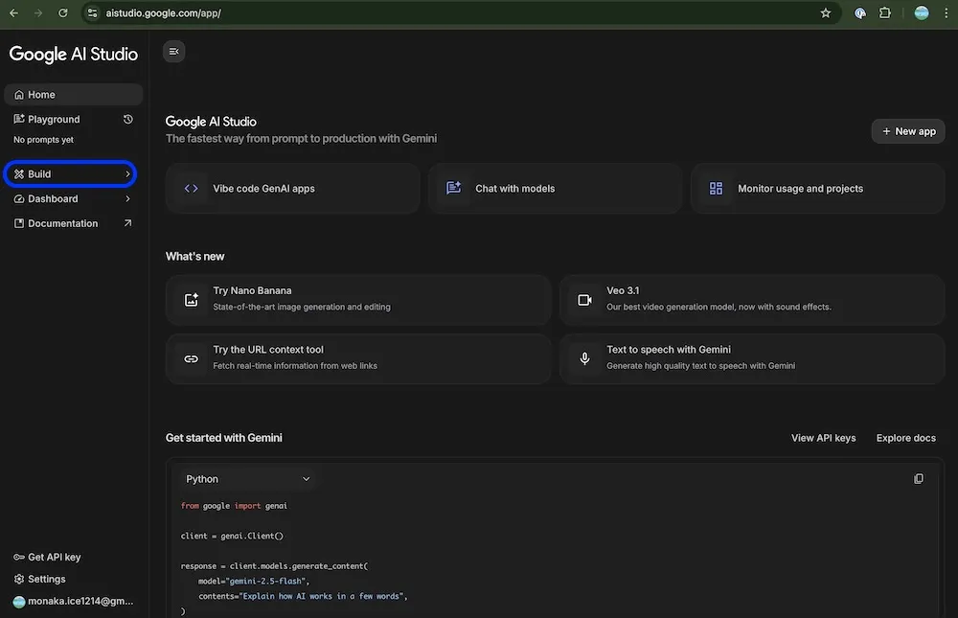Click the View API keys link
Screen dimensions: 958x618
point(823,438)
